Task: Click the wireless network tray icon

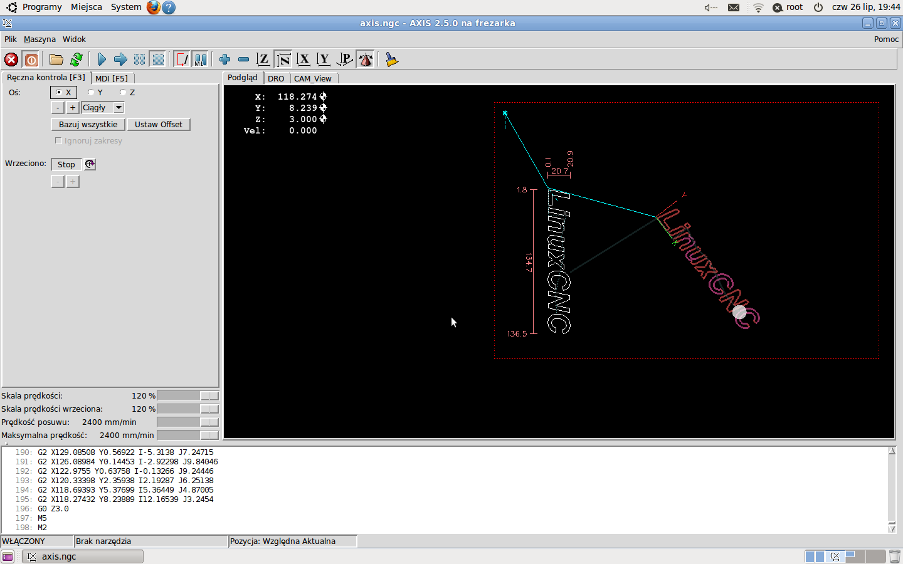Action: pos(758,8)
